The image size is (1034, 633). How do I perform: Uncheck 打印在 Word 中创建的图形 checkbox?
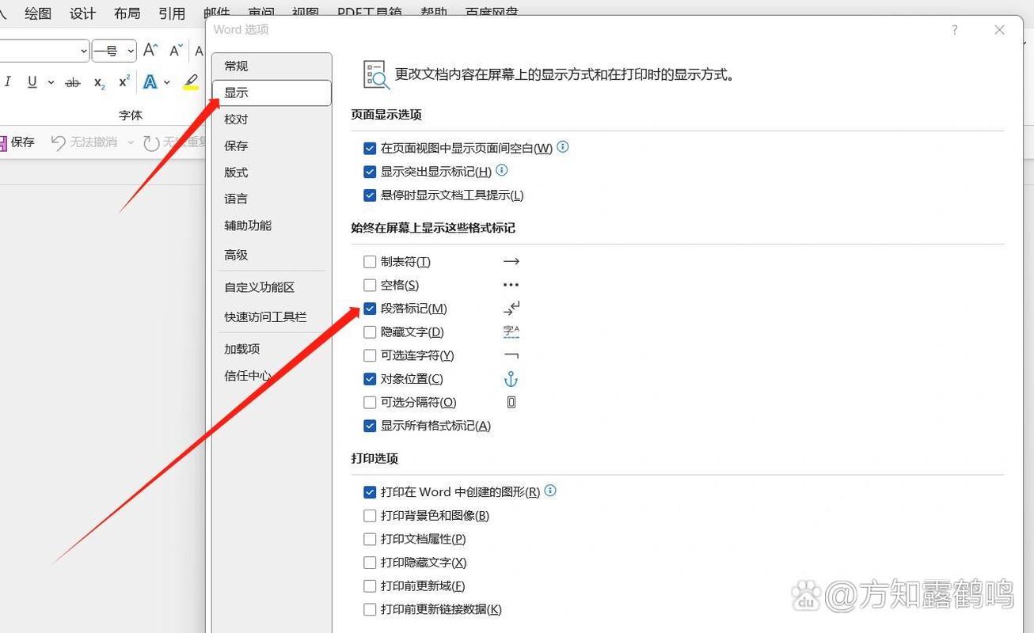pos(370,492)
